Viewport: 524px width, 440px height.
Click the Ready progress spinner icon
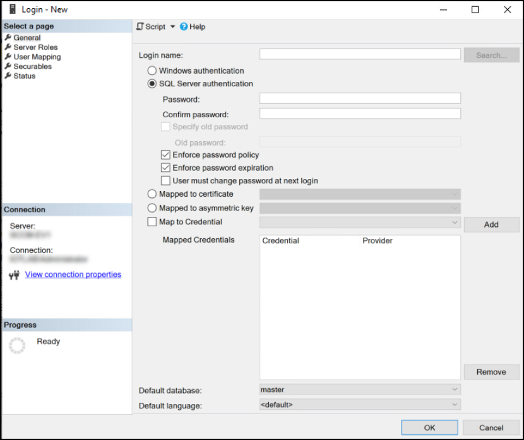pos(17,345)
